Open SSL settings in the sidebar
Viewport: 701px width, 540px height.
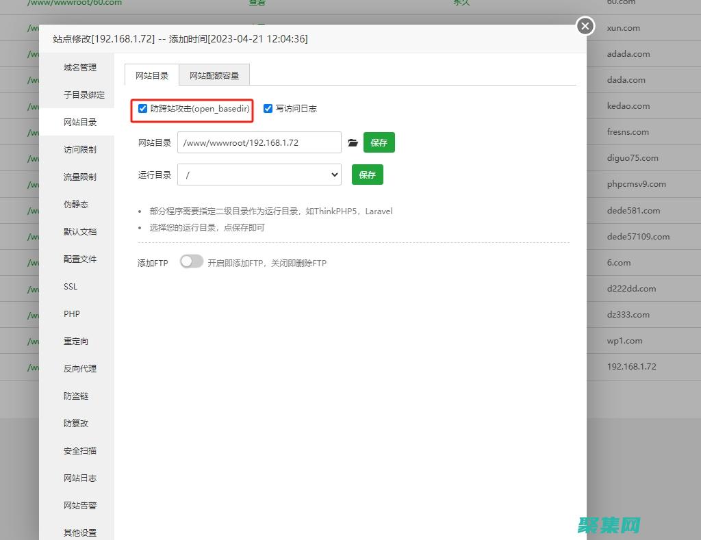pyautogui.click(x=71, y=286)
